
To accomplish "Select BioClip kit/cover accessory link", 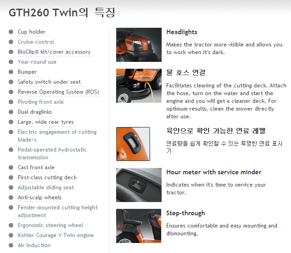I will (x=54, y=52).
